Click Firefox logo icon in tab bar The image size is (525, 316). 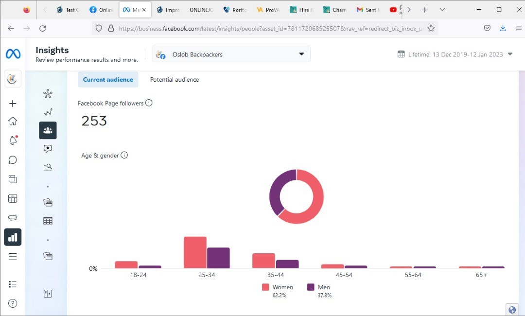(26, 10)
